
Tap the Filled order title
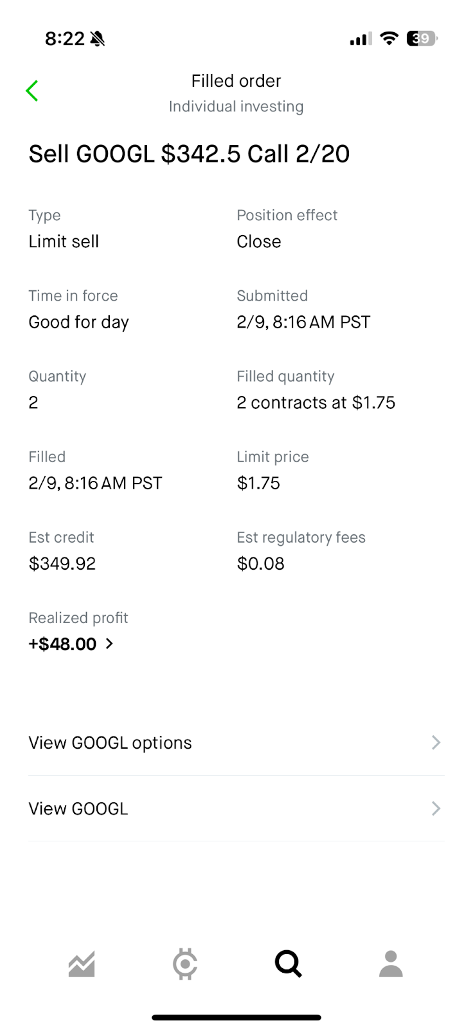(x=236, y=81)
